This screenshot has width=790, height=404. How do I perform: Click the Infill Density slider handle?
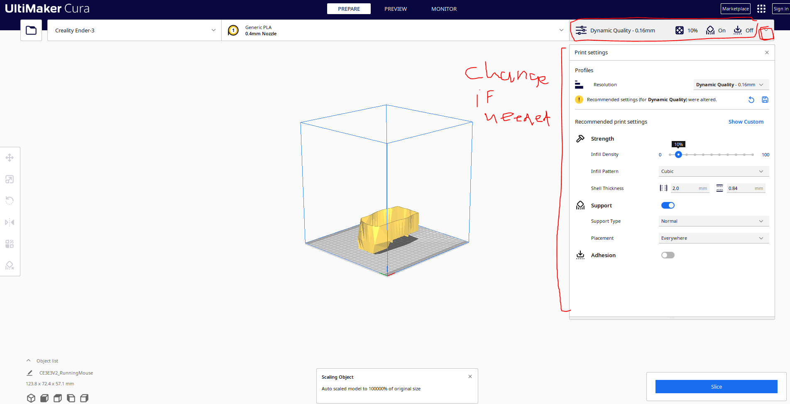[678, 155]
